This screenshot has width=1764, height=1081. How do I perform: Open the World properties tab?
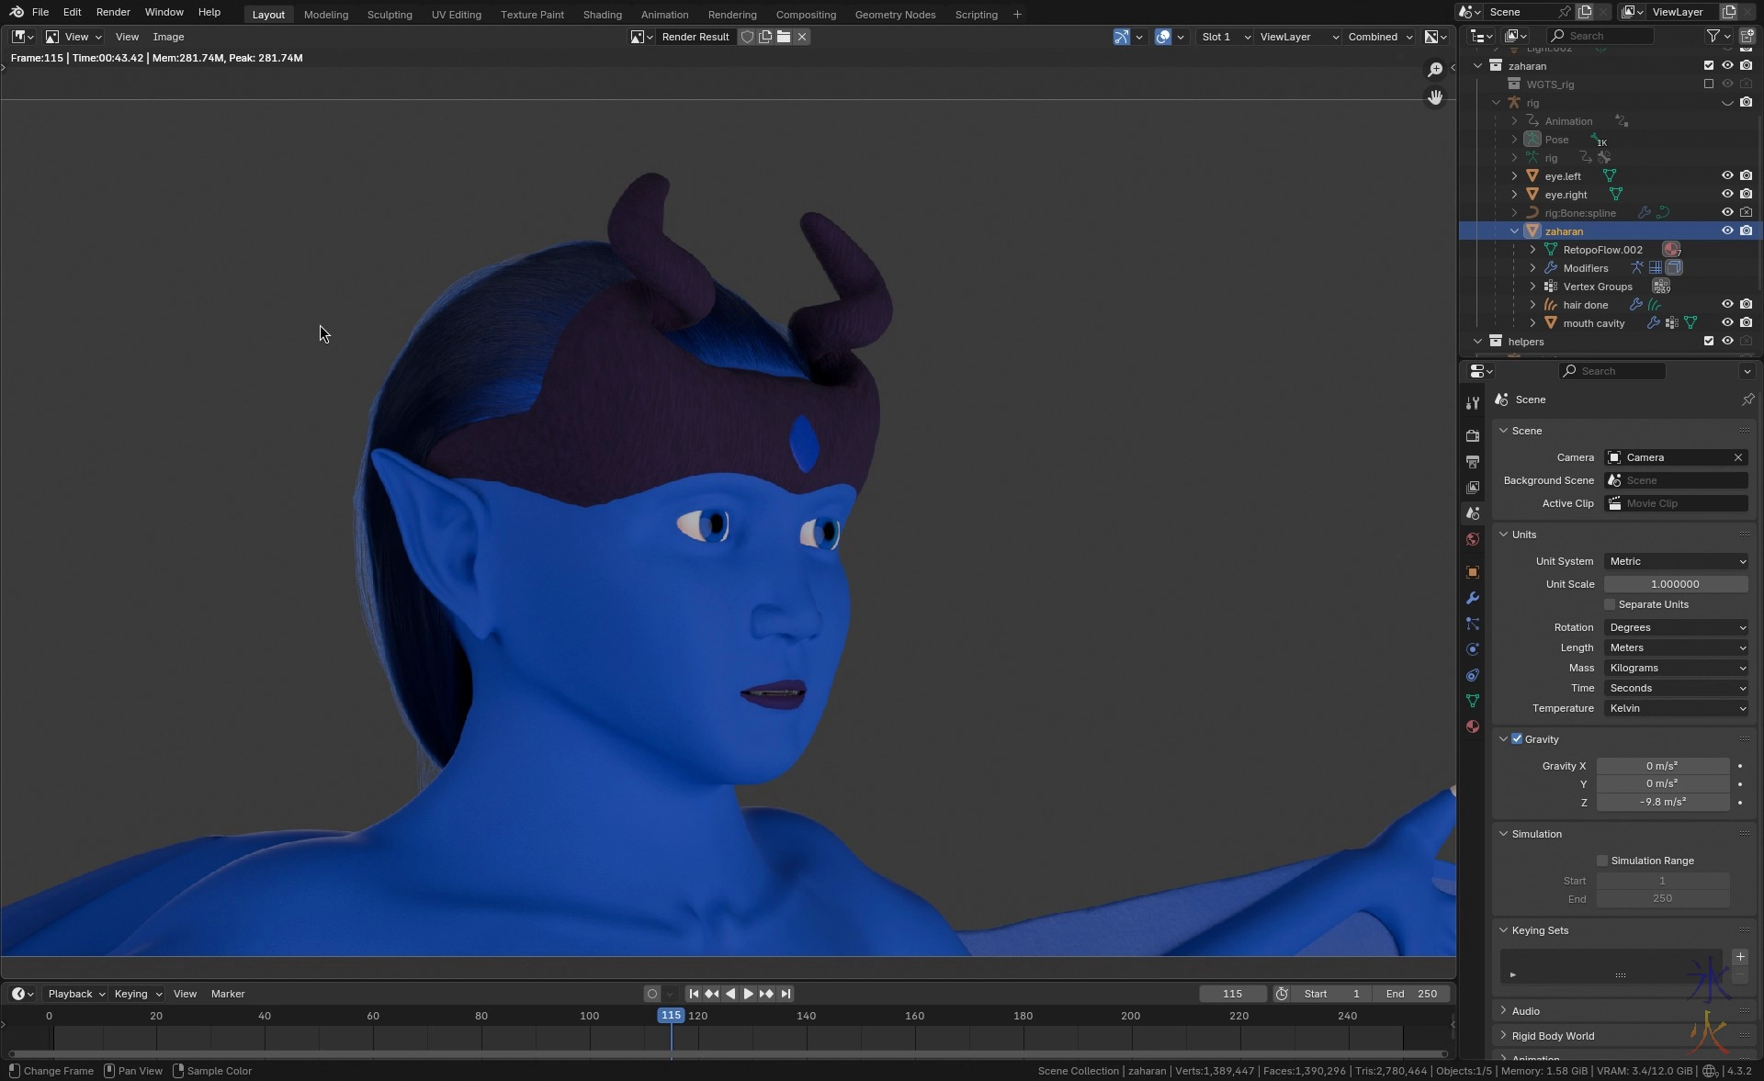[x=1473, y=539]
